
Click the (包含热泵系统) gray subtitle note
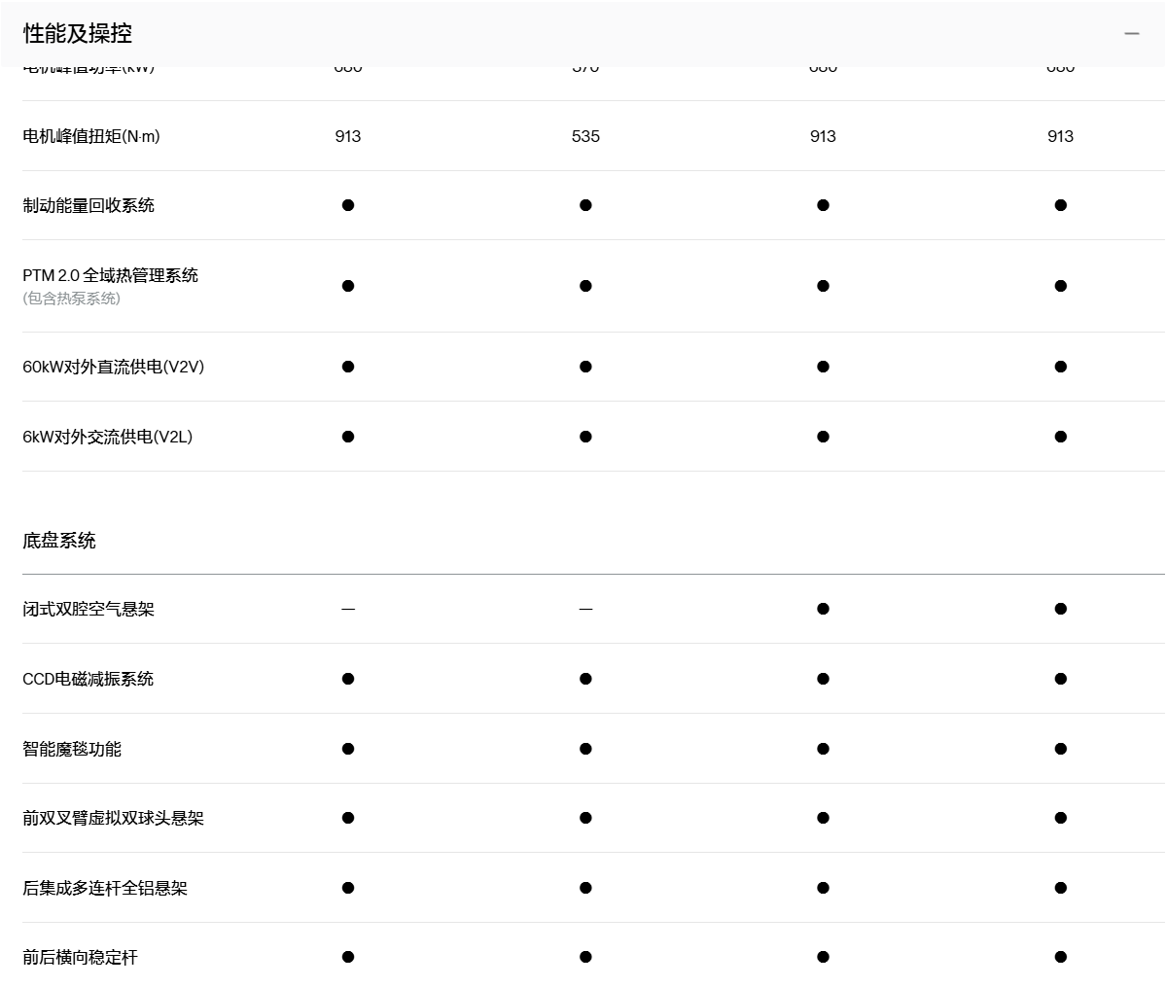pyautogui.click(x=72, y=299)
